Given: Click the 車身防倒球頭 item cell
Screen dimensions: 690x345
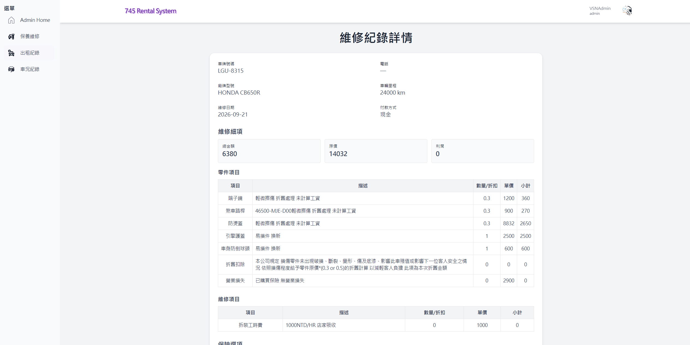Looking at the screenshot, I should [235, 249].
